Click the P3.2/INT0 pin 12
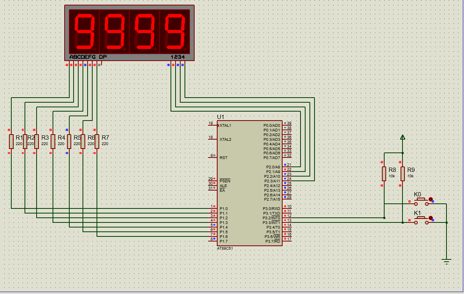The image size is (464, 294). tap(287, 218)
